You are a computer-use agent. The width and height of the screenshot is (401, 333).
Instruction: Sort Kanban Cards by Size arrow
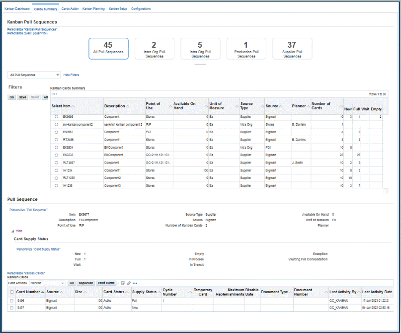pos(85,292)
